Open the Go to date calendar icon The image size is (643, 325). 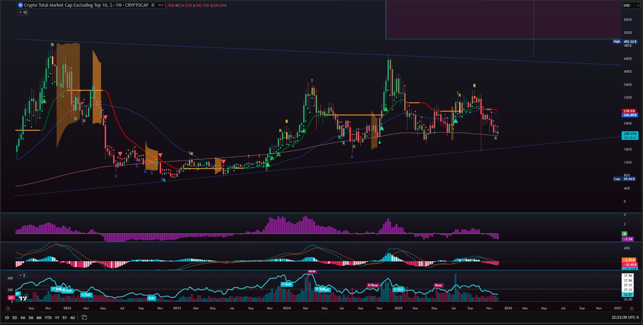(84, 317)
